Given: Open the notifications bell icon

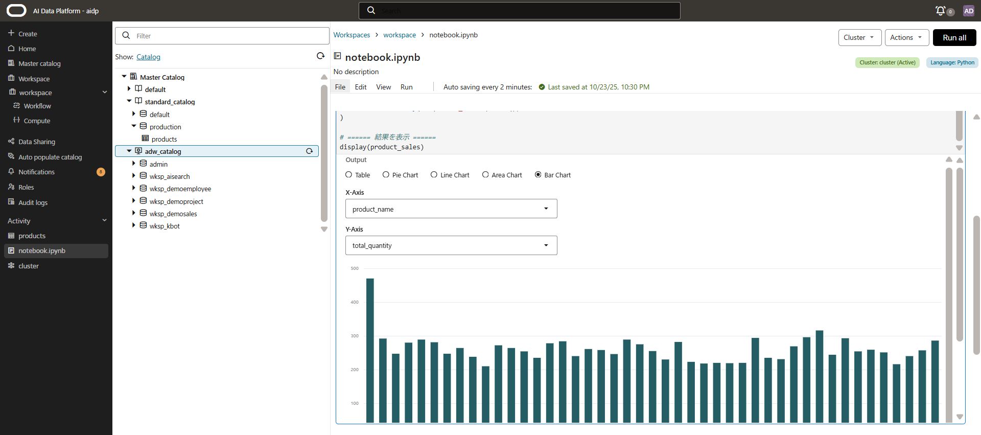Looking at the screenshot, I should (x=940, y=11).
